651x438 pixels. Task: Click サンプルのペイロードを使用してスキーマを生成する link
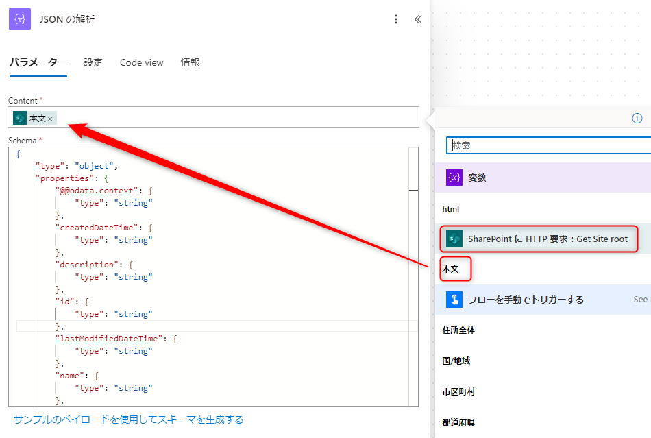click(x=129, y=419)
